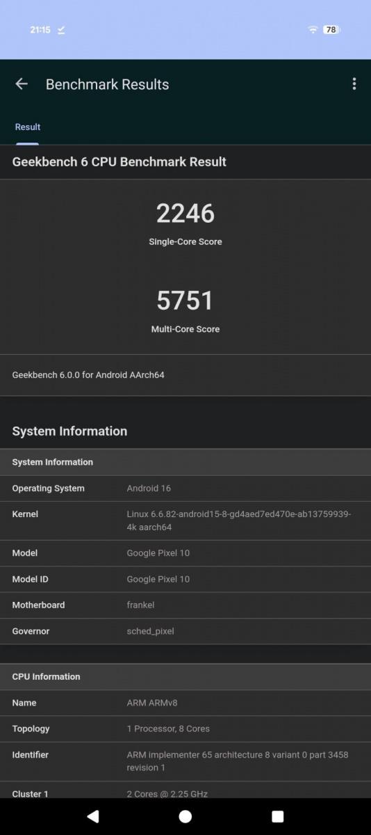Tap the Wi-Fi status icon

click(x=313, y=30)
